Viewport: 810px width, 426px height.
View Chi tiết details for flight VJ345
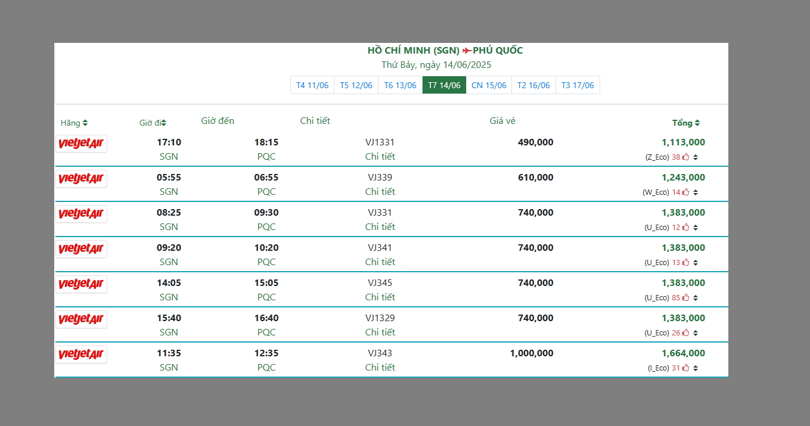(380, 297)
